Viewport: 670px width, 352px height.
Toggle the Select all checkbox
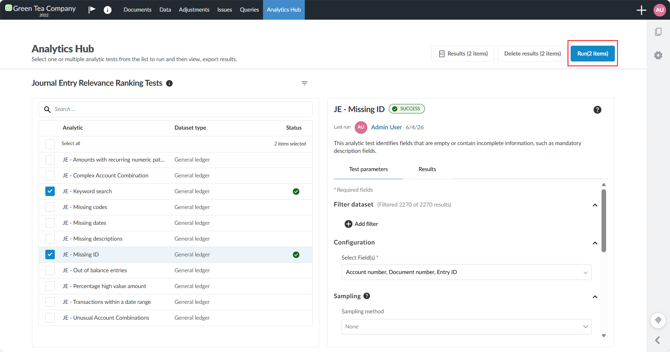coord(50,144)
